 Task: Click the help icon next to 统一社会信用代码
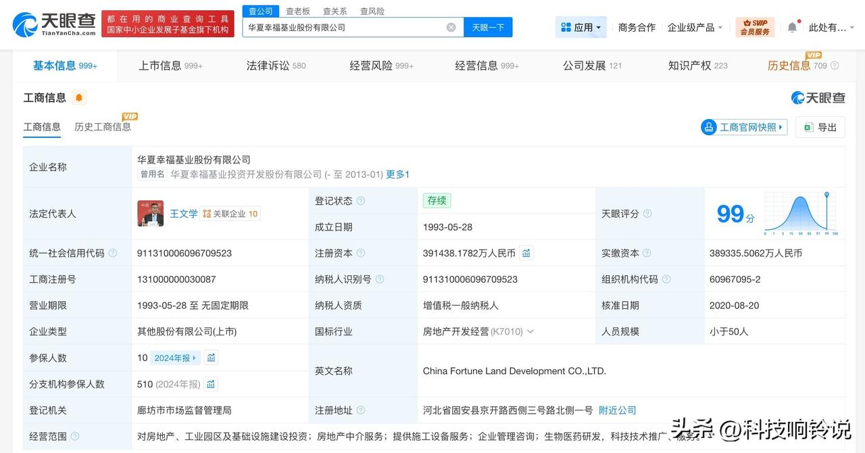(113, 253)
